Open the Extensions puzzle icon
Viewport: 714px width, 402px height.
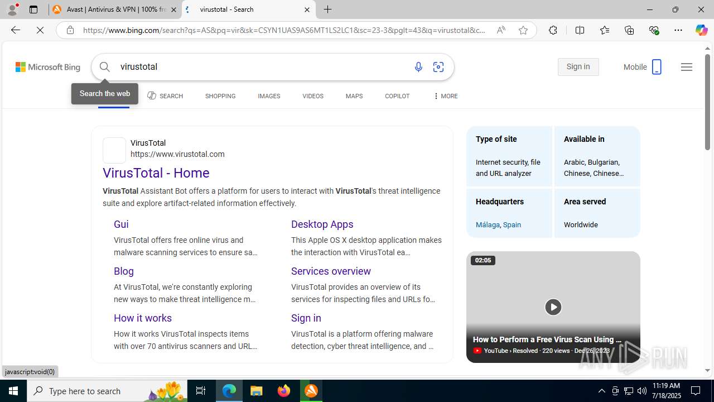tap(553, 30)
